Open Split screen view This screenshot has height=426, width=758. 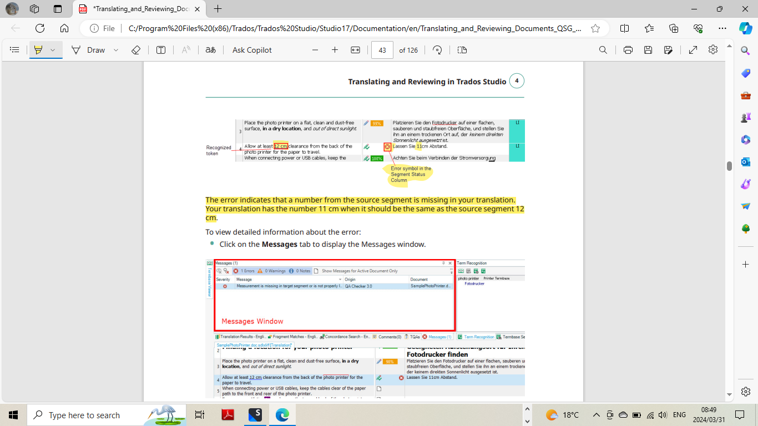624,28
